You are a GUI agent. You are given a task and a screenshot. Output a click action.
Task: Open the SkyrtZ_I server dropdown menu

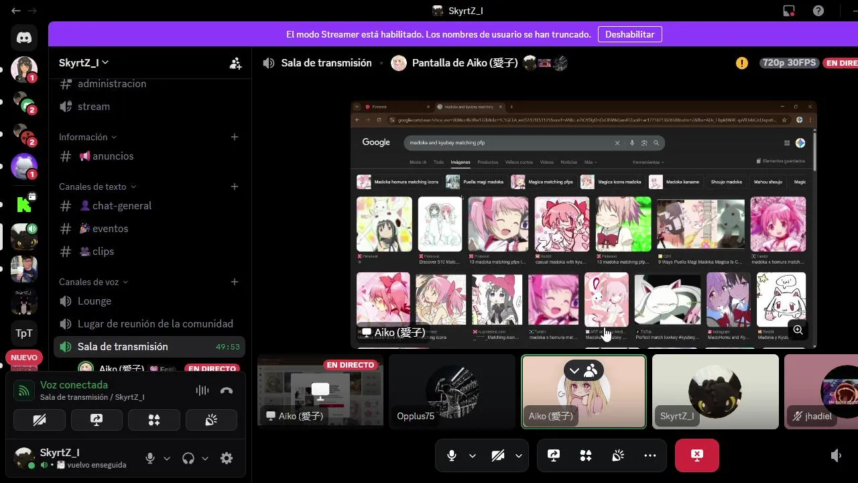pyautogui.click(x=84, y=62)
